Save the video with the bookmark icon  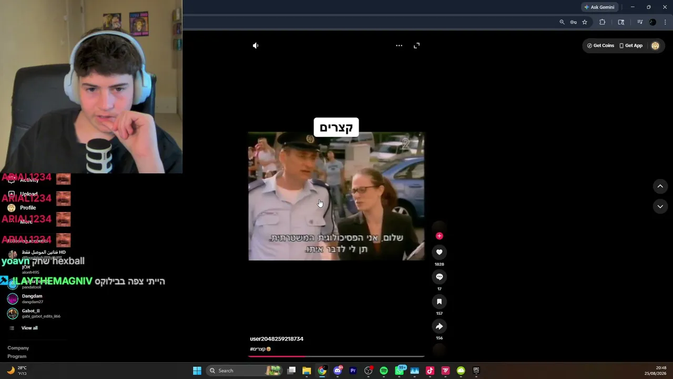pyautogui.click(x=439, y=302)
